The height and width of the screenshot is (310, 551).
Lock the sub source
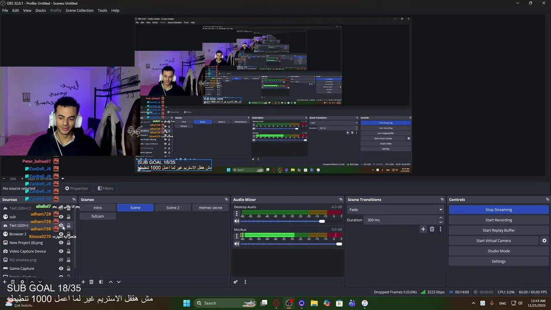click(x=68, y=217)
